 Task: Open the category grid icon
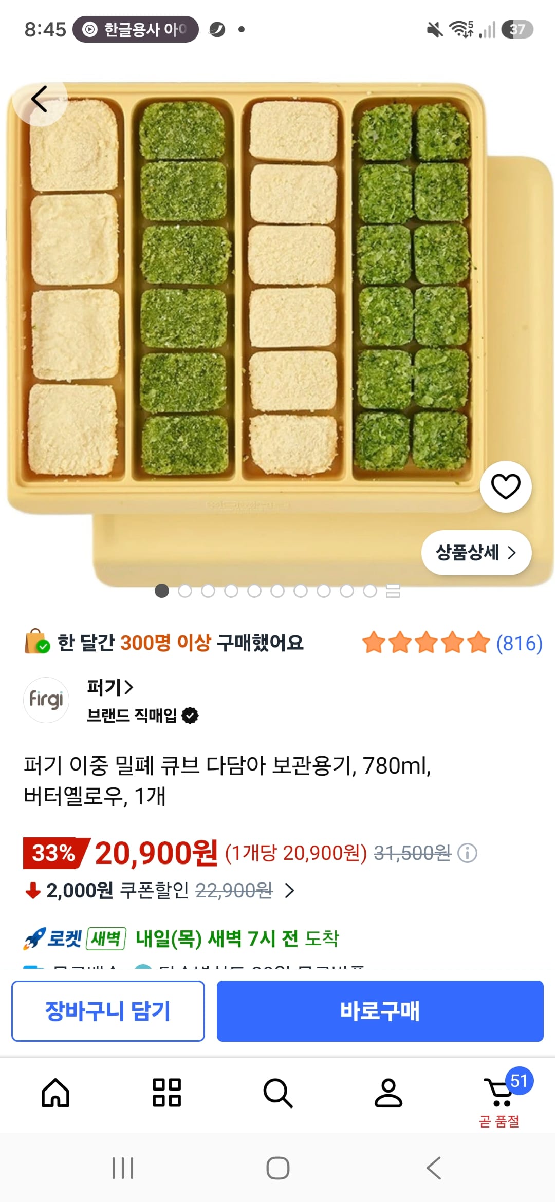click(167, 1093)
